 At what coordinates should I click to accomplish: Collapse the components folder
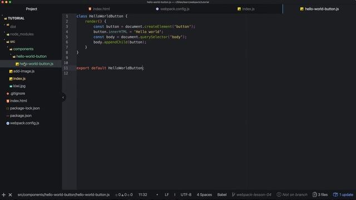pyautogui.click(x=23, y=49)
